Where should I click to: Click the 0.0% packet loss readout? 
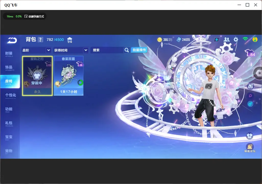pyautogui.click(x=19, y=16)
